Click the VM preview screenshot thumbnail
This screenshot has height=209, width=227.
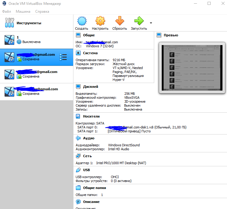click(x=192, y=68)
